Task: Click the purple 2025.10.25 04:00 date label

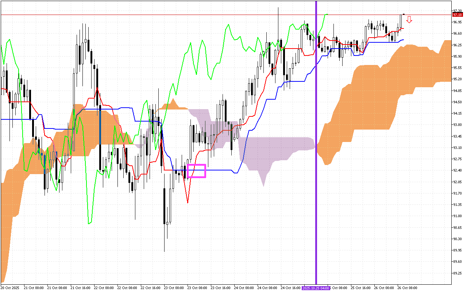Action: pyautogui.click(x=316, y=288)
